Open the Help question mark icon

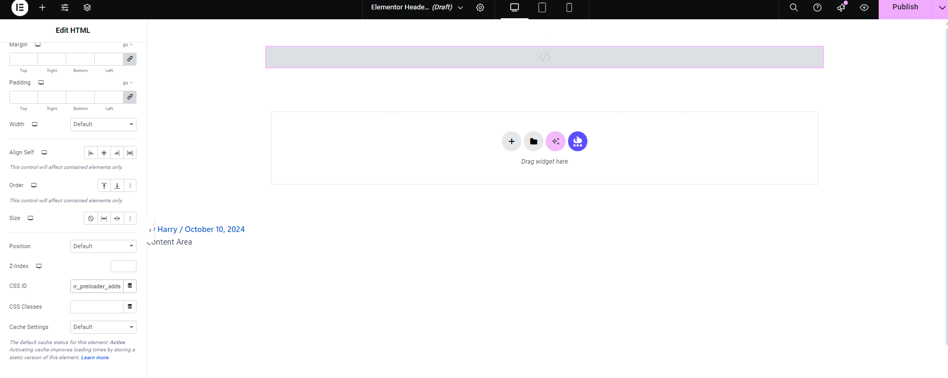(817, 8)
